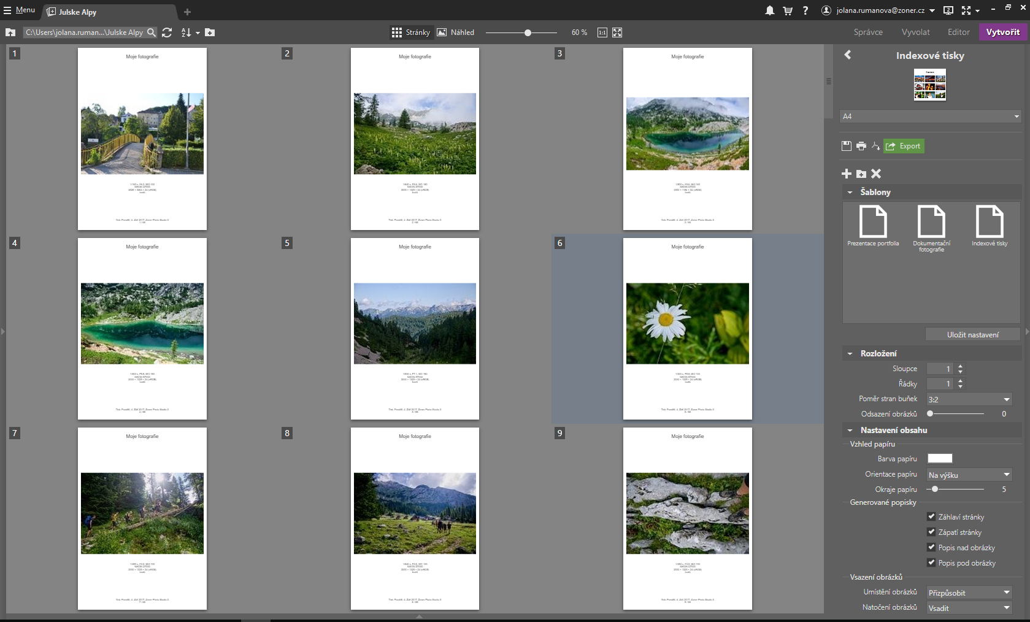The height and width of the screenshot is (622, 1030).
Task: Disable Popis pod obrázky checkbox
Action: [x=931, y=562]
